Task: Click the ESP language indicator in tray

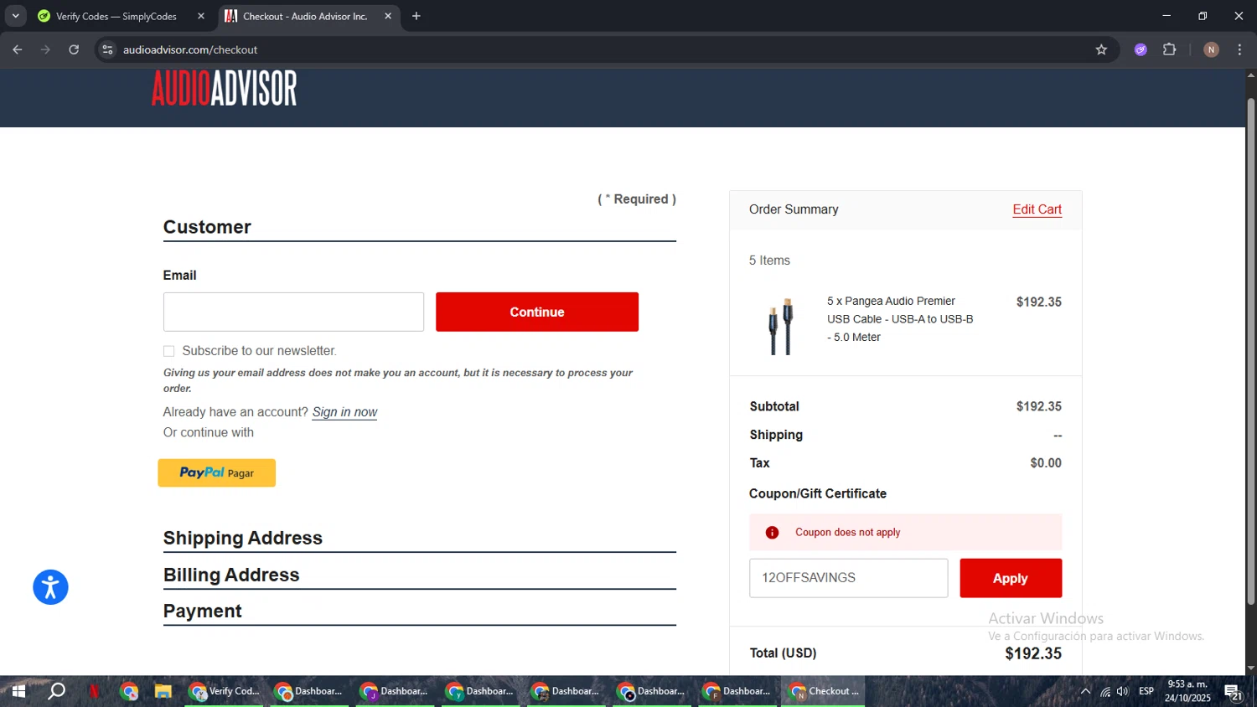Action: (1146, 691)
